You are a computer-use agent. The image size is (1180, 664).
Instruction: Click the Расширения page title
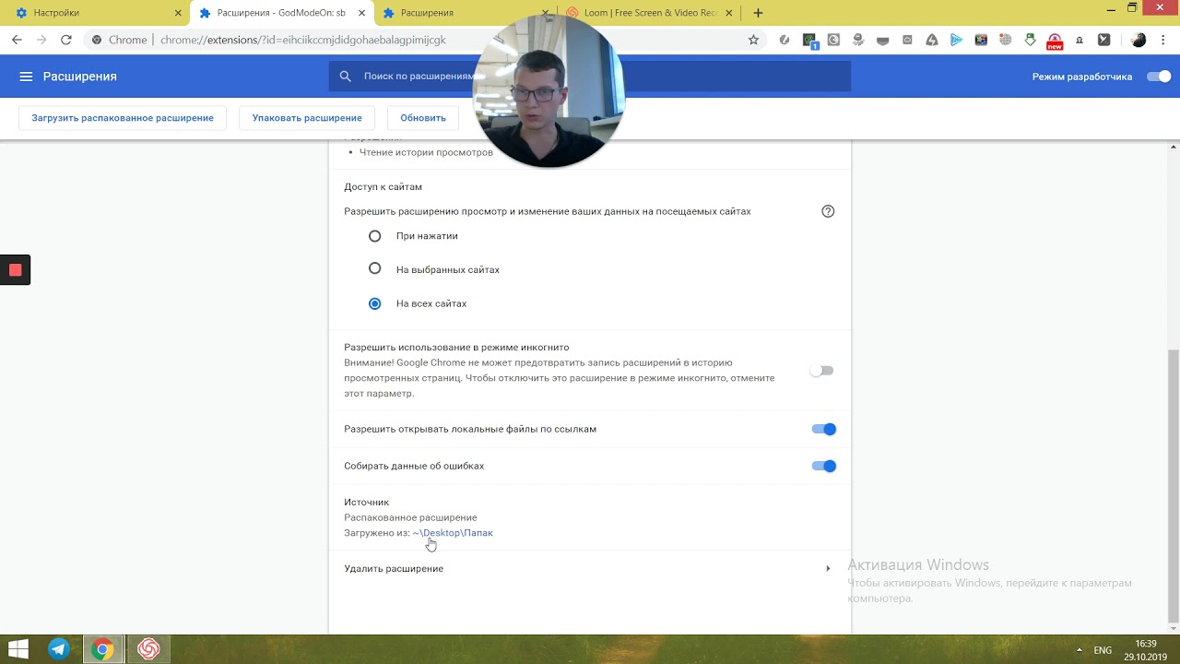pyautogui.click(x=80, y=77)
